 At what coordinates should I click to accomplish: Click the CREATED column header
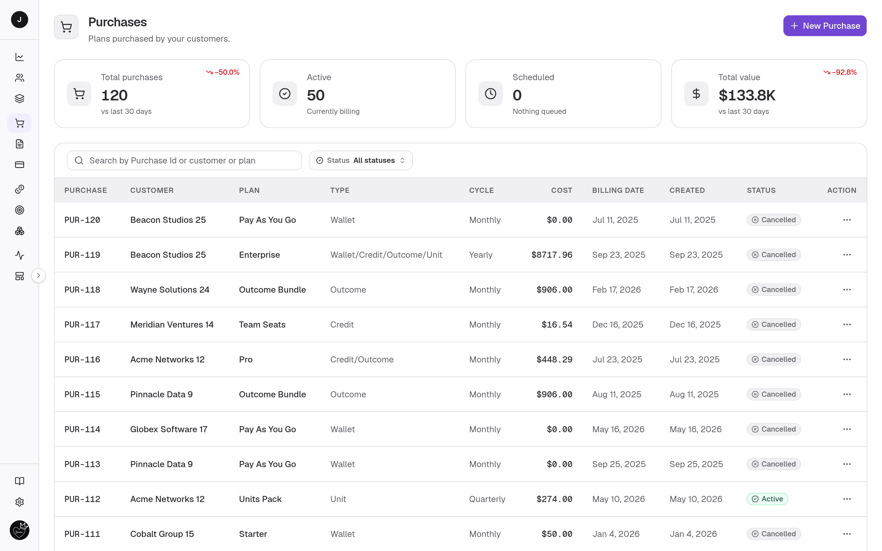pyautogui.click(x=687, y=190)
